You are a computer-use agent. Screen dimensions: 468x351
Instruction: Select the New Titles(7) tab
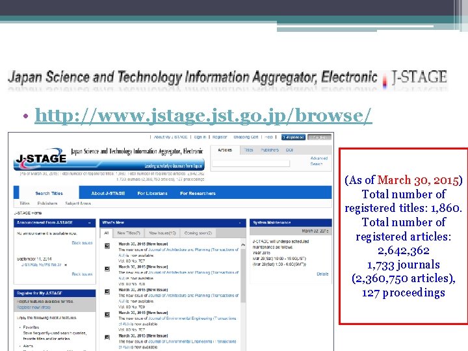129,233
